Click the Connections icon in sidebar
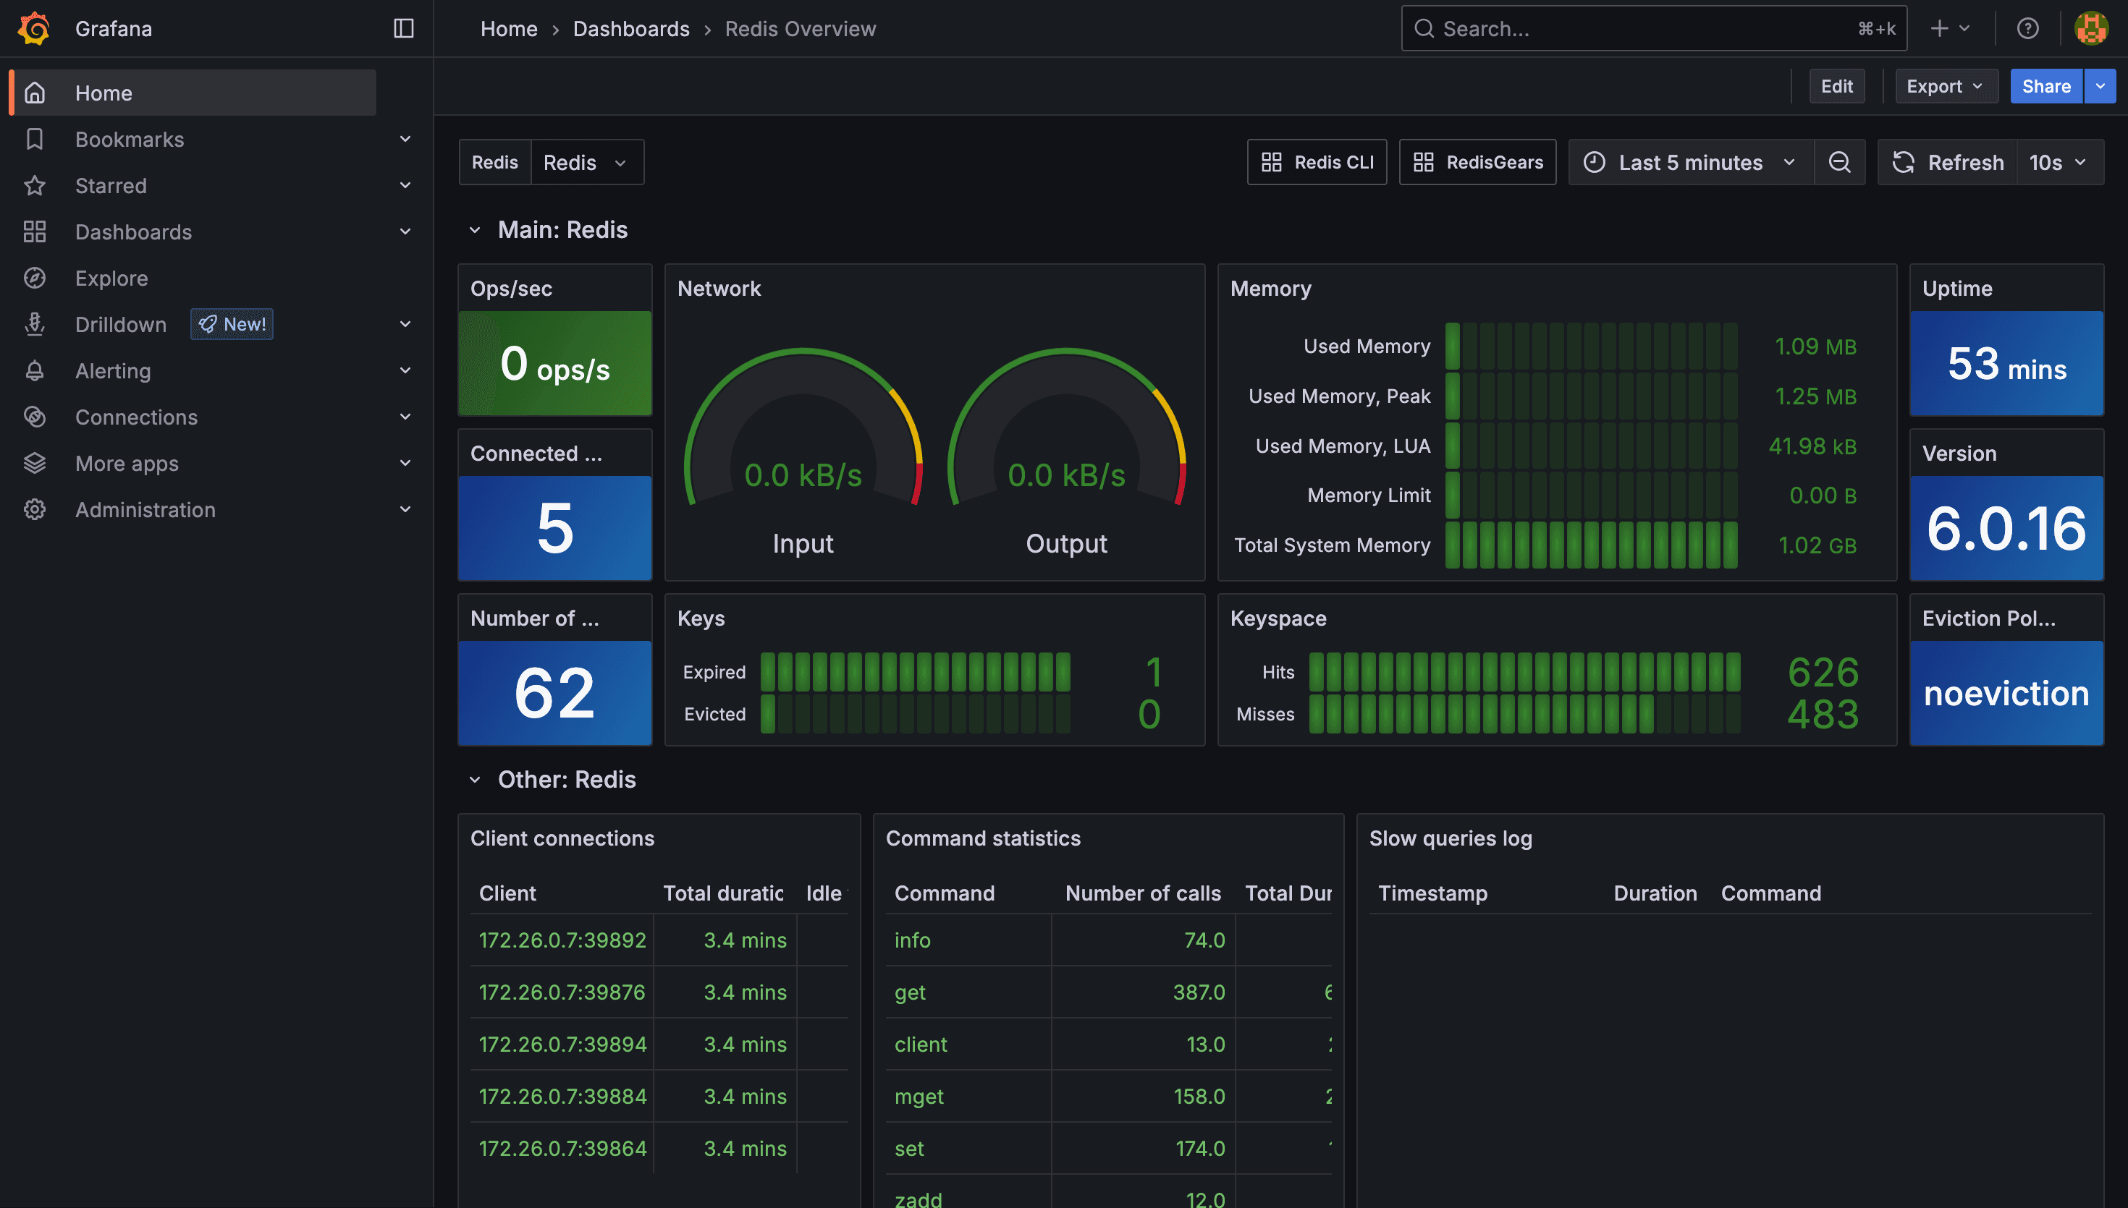Screen dimensions: 2128x1208 pos(35,417)
